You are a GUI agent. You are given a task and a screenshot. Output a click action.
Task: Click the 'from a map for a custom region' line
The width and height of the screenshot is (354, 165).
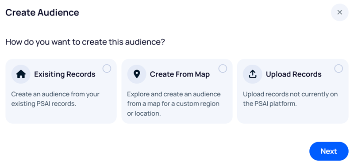[173, 104]
